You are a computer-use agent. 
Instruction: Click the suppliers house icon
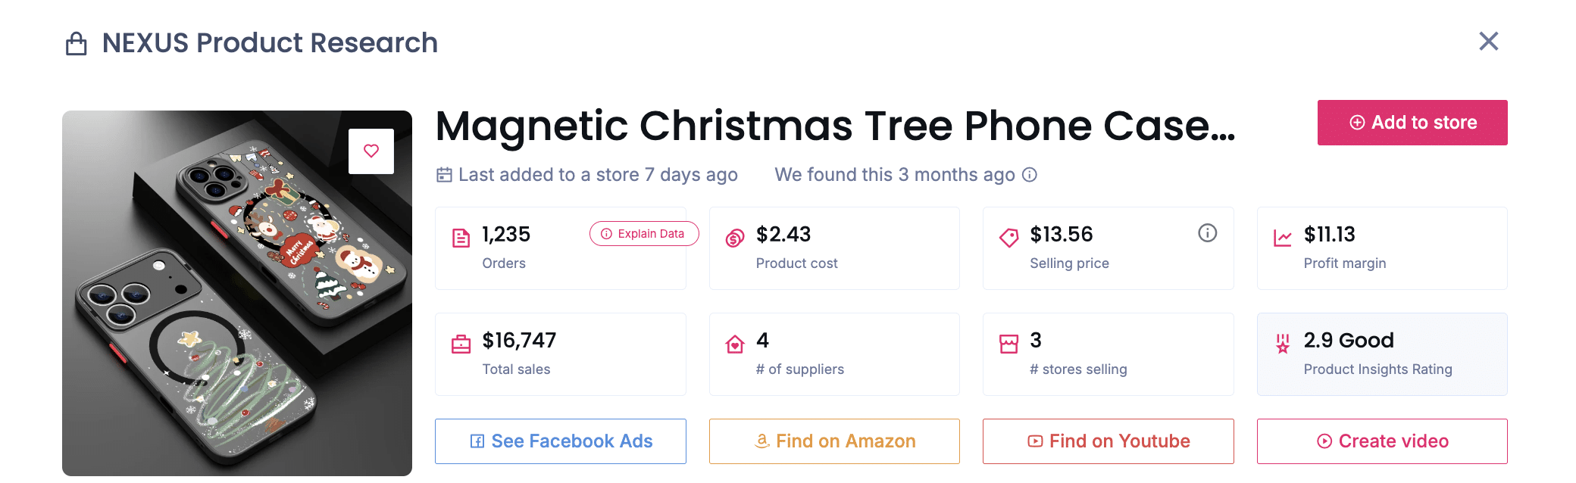pos(735,344)
